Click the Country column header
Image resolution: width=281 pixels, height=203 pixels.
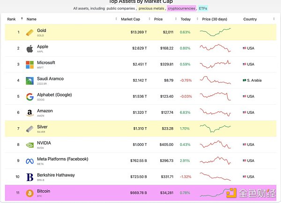point(250,19)
